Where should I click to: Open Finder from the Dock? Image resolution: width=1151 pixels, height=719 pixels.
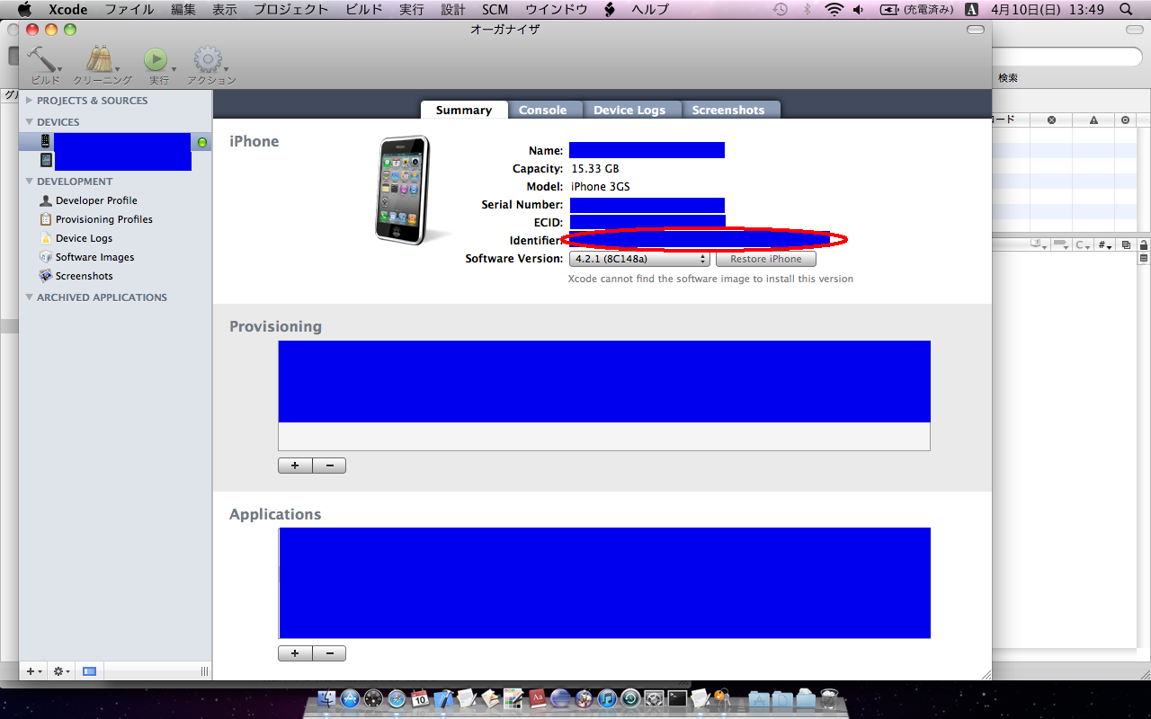click(327, 698)
